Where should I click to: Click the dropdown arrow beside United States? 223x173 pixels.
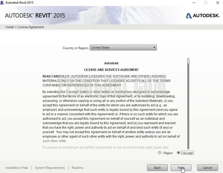[x=154, y=48]
